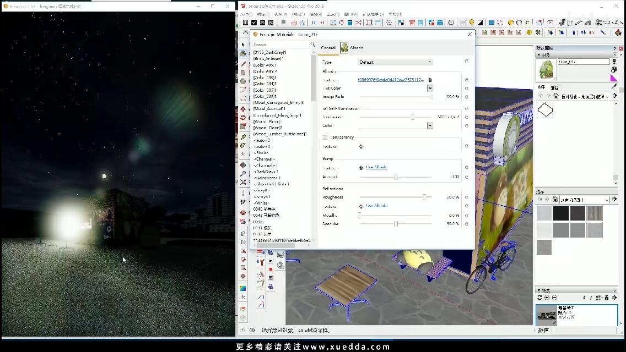Click Use Albedo link under Bump

tap(376, 167)
